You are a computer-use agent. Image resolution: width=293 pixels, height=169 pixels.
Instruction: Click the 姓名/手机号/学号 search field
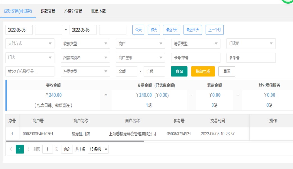coord(30,72)
